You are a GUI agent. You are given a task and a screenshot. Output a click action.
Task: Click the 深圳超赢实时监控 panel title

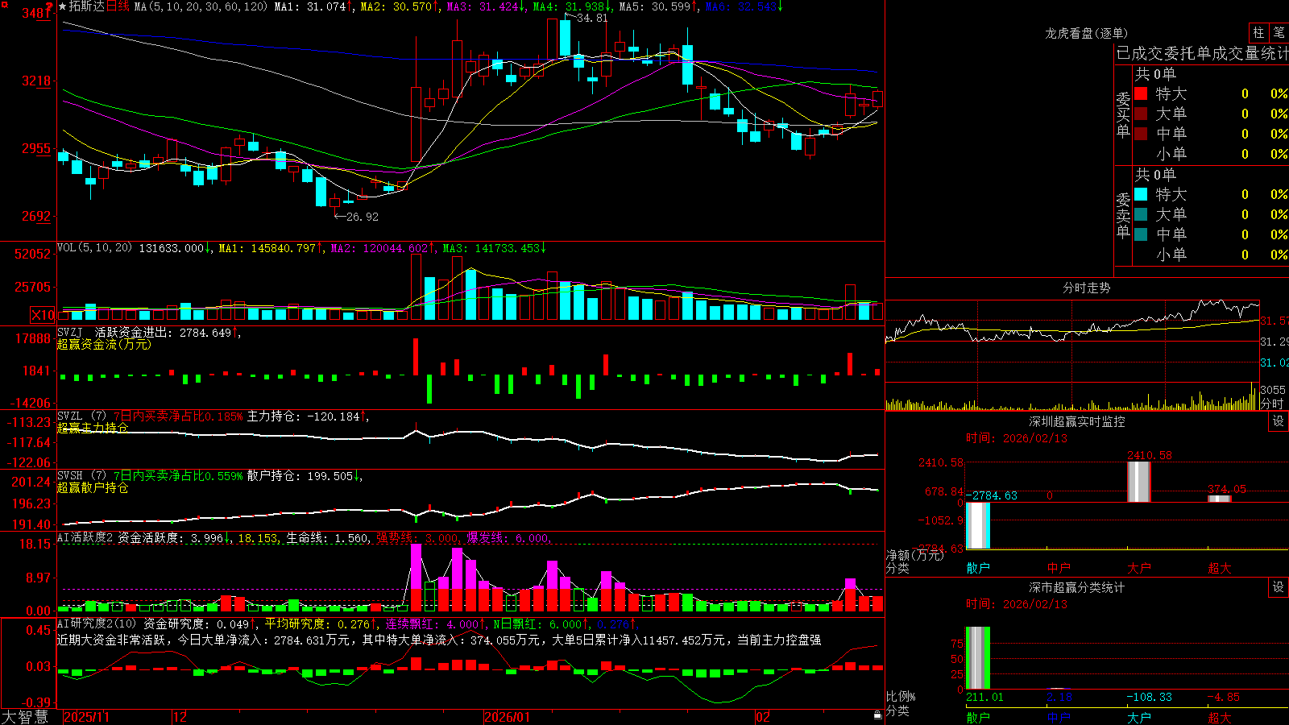1077,421
